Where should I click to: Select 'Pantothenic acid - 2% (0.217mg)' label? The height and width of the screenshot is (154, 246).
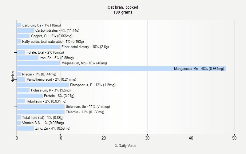pyautogui.click(x=51, y=79)
